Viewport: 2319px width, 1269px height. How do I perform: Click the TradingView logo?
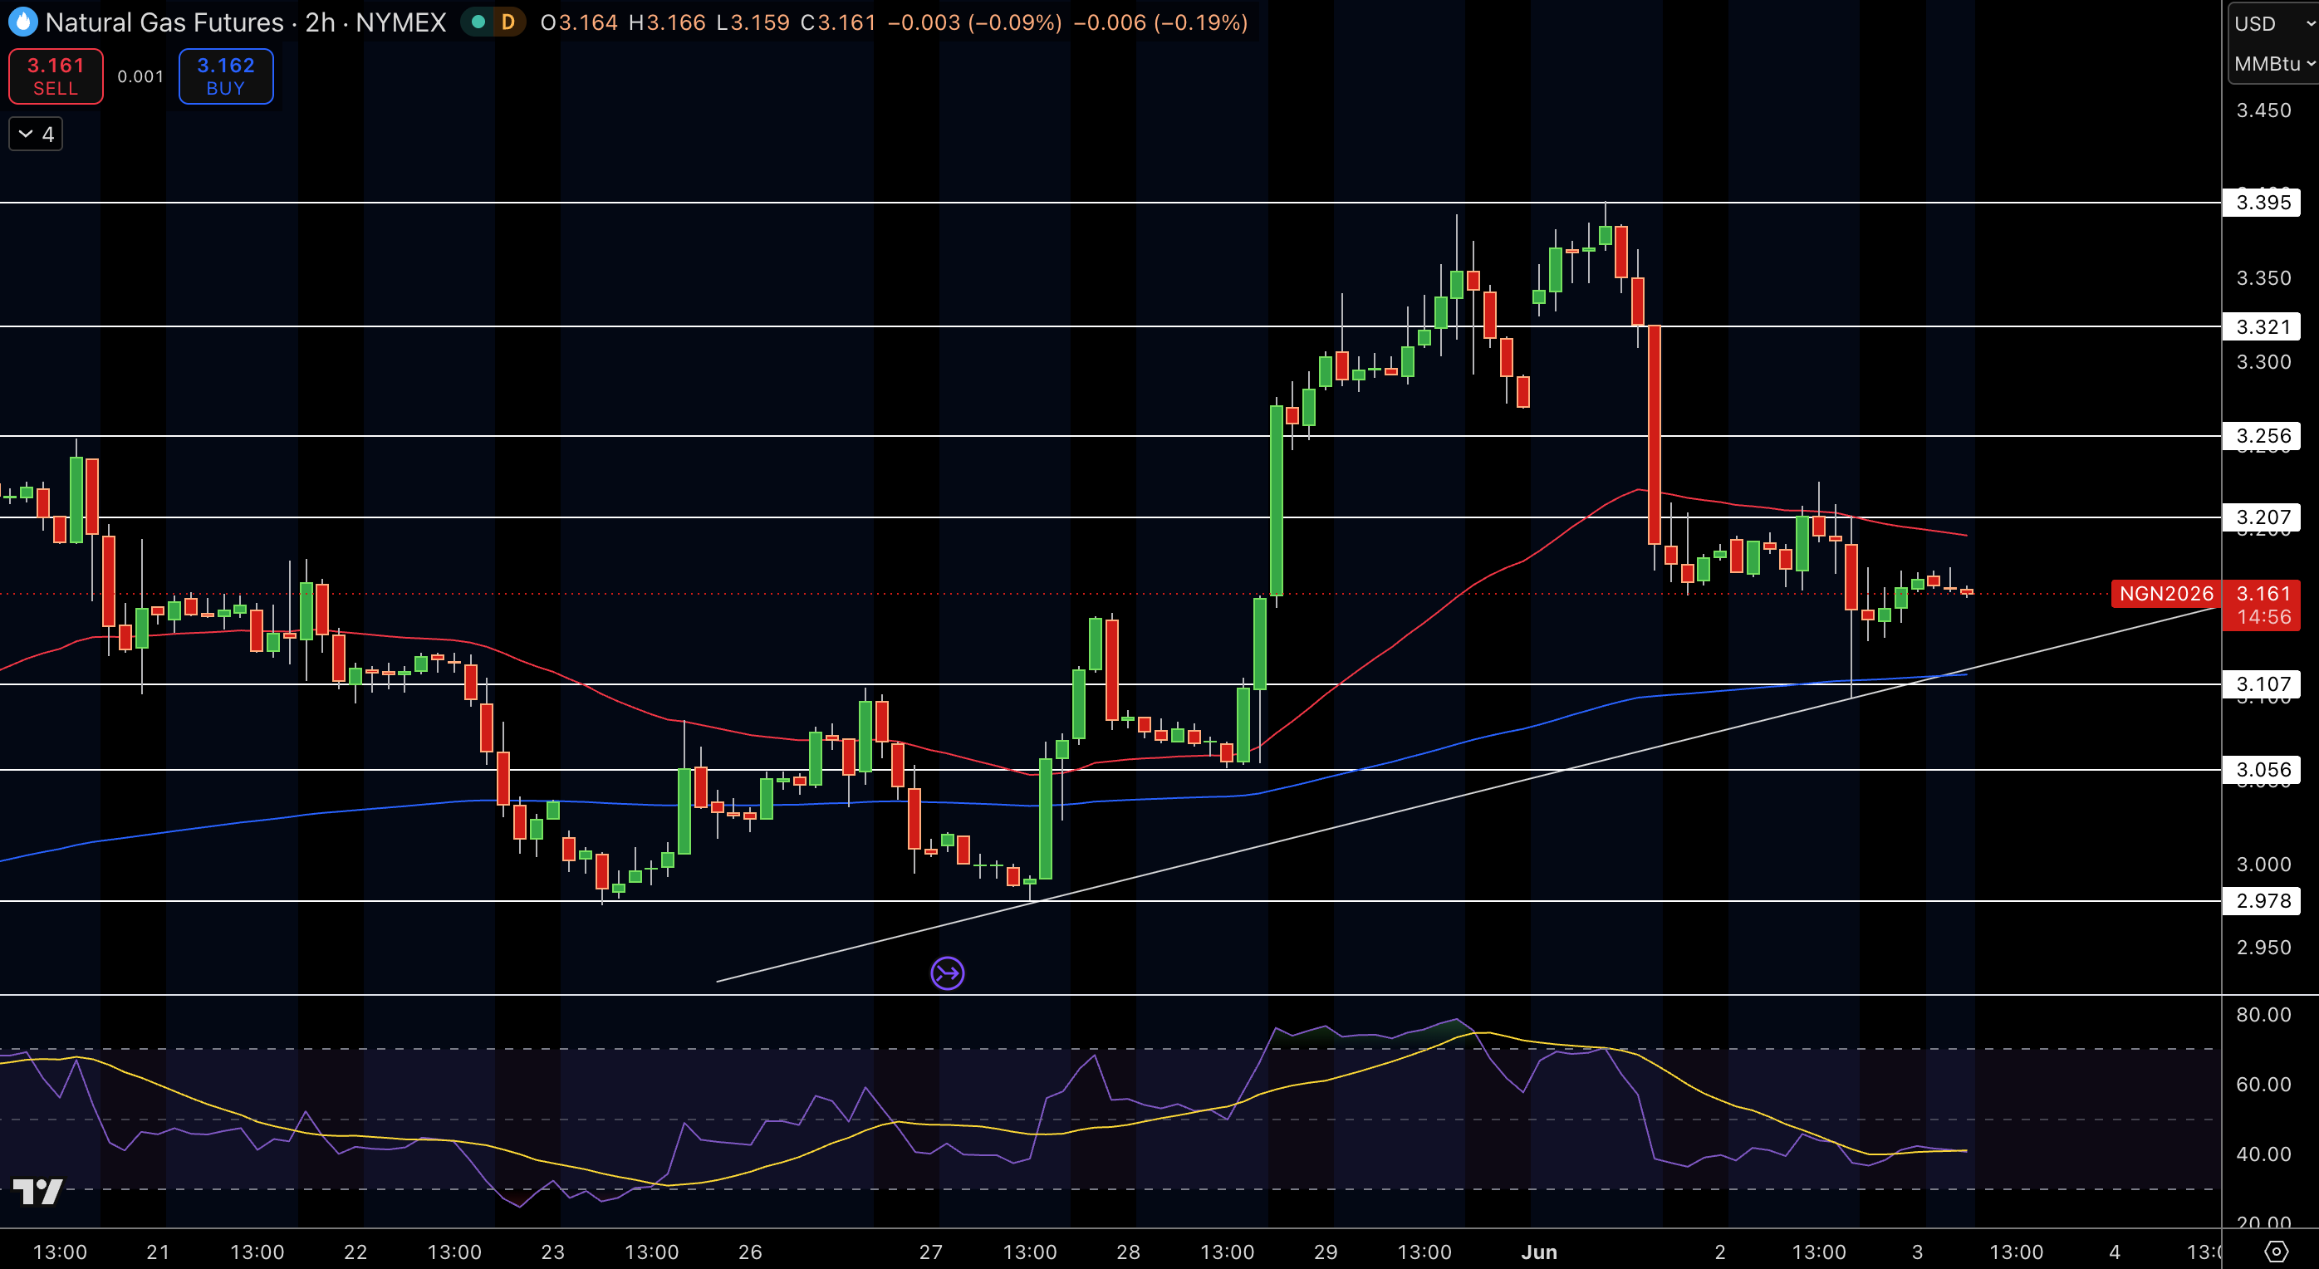(38, 1191)
